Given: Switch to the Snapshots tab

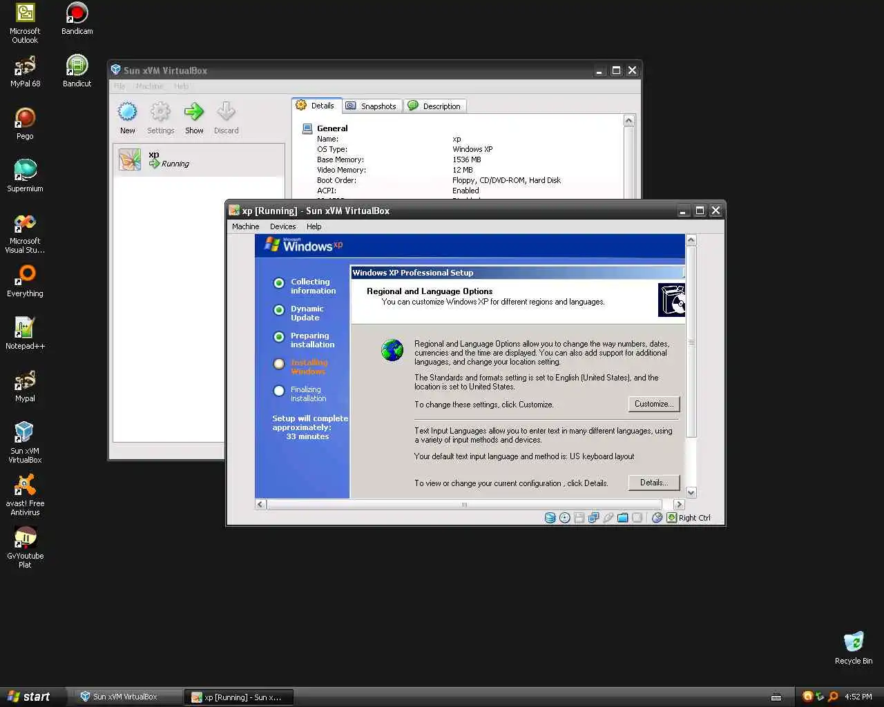Looking at the screenshot, I should [371, 106].
